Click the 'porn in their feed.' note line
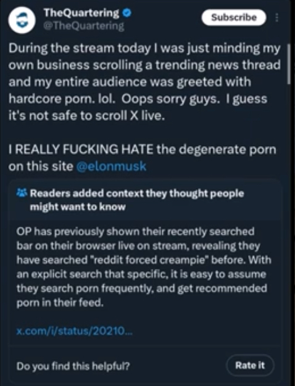 pos(60,303)
